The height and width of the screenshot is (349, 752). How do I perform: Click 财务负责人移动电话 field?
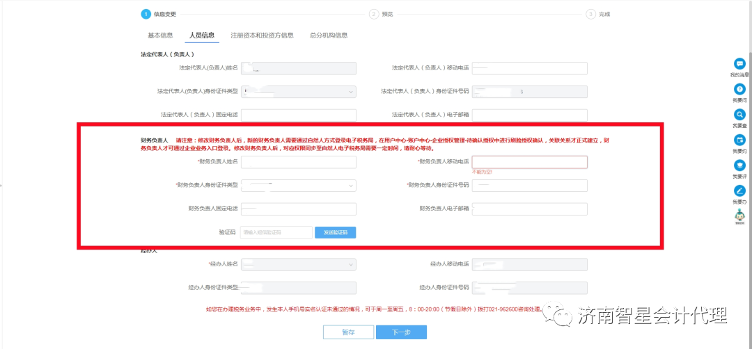(529, 162)
